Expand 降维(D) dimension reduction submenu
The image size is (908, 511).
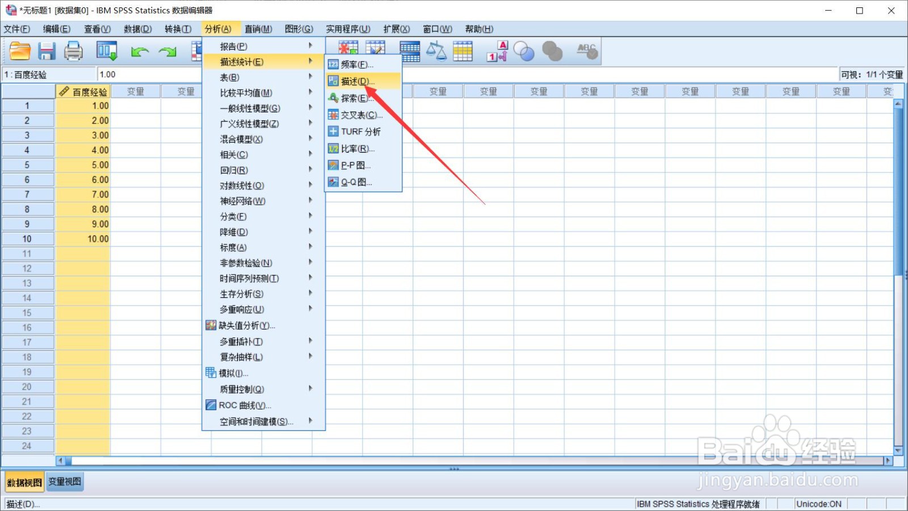(263, 232)
